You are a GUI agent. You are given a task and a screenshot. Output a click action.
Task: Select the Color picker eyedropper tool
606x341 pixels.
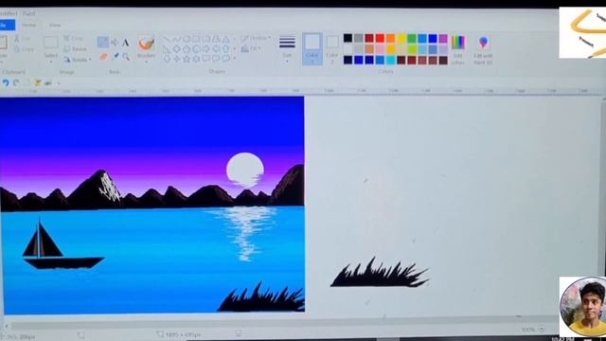click(x=116, y=57)
